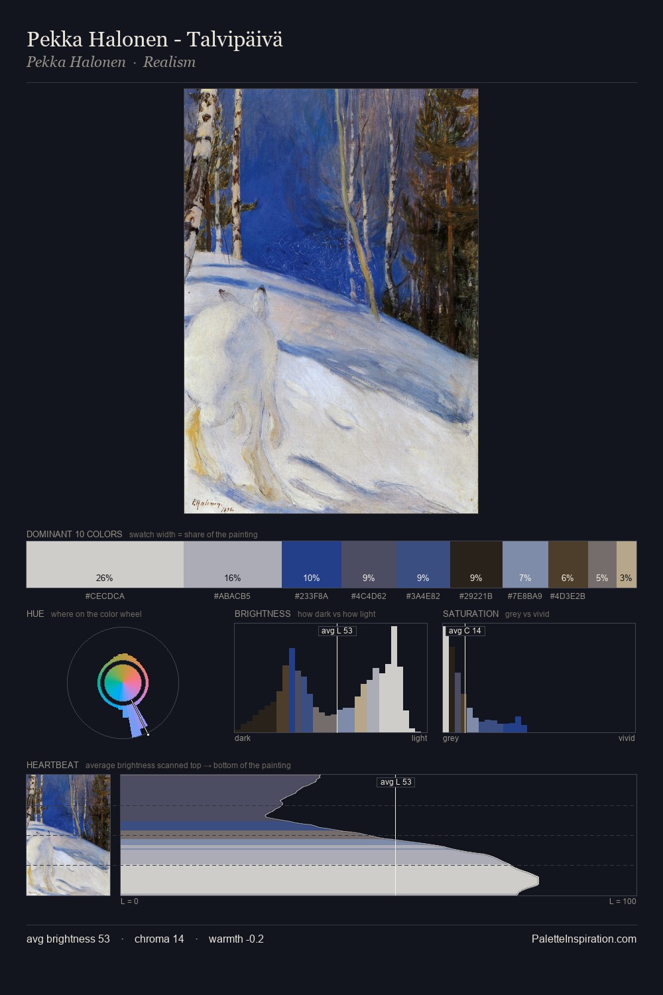Click the '#4C4D62' hex code label

369,596
